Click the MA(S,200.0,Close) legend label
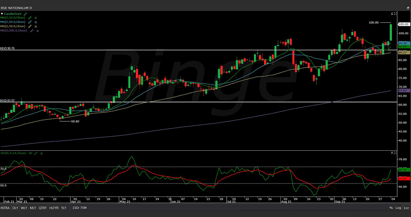The image size is (411, 217). (x=13, y=30)
